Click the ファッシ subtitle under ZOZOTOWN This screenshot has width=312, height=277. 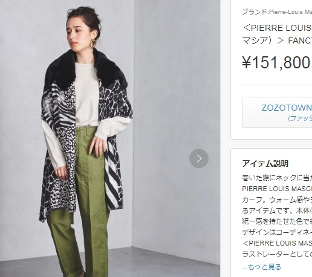300,119
